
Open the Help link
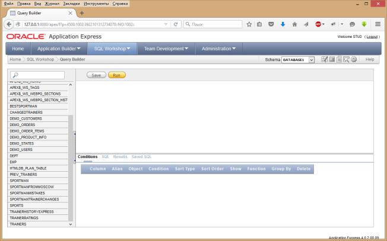[x=370, y=59]
